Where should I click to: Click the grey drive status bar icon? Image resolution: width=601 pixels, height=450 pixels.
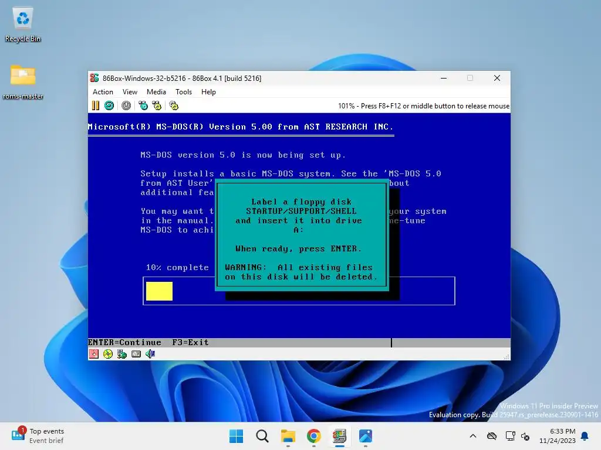pyautogui.click(x=136, y=354)
